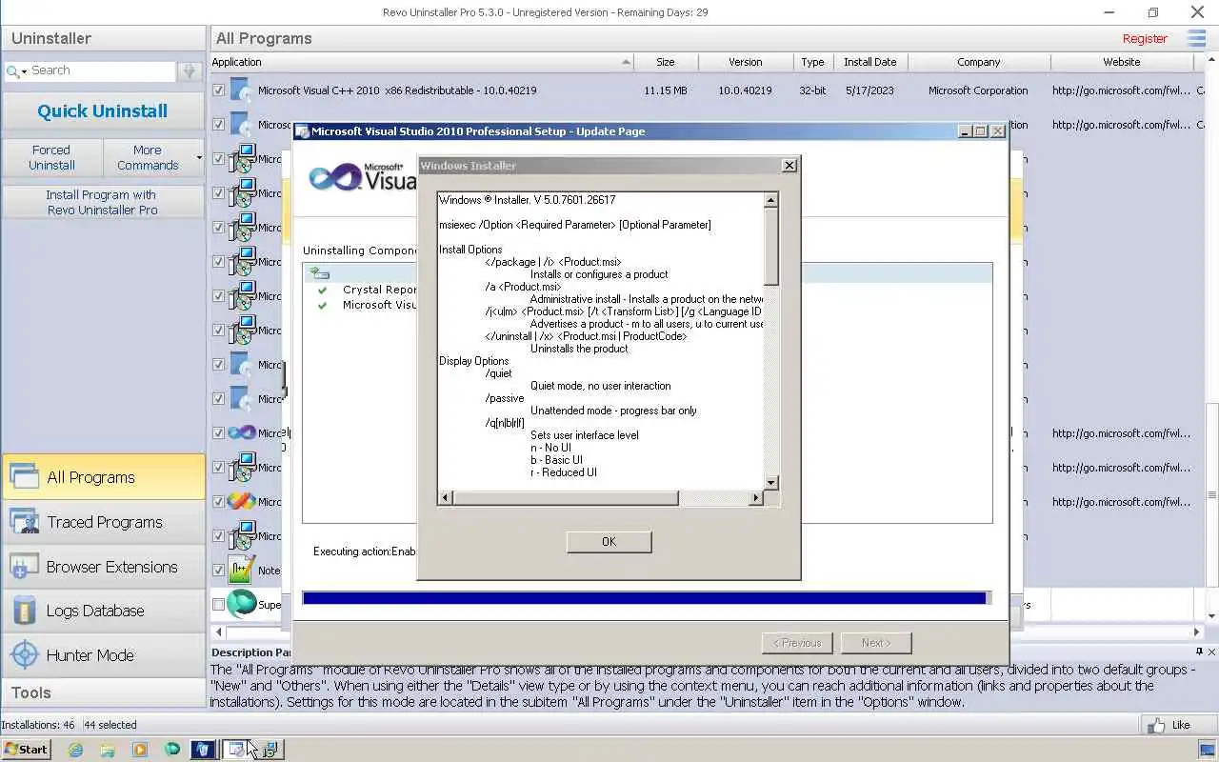Click OK in the Windows Installer dialog

609,542
